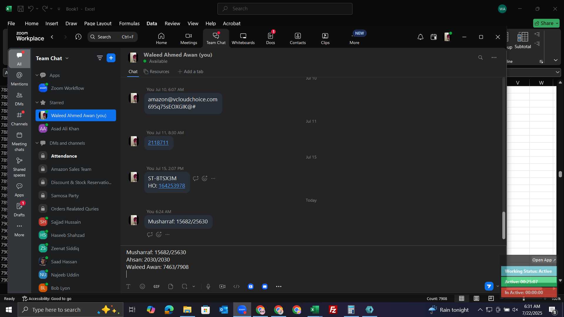Viewport: 564px width, 317px height.
Task: Open the 164253978 link
Action: click(x=172, y=186)
